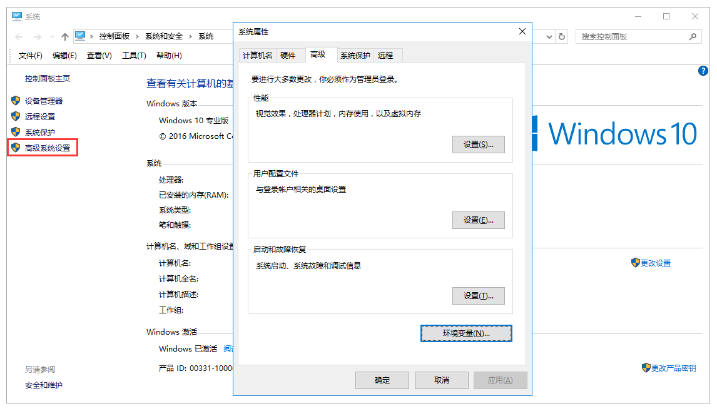Open user profiles 设置(E)... button
The image size is (717, 411).
coord(478,220)
